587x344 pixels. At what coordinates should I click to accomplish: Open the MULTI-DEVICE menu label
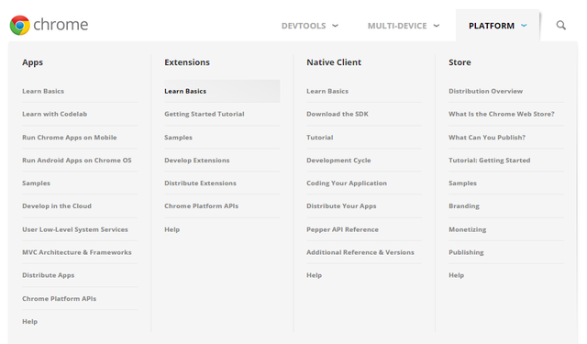click(397, 26)
